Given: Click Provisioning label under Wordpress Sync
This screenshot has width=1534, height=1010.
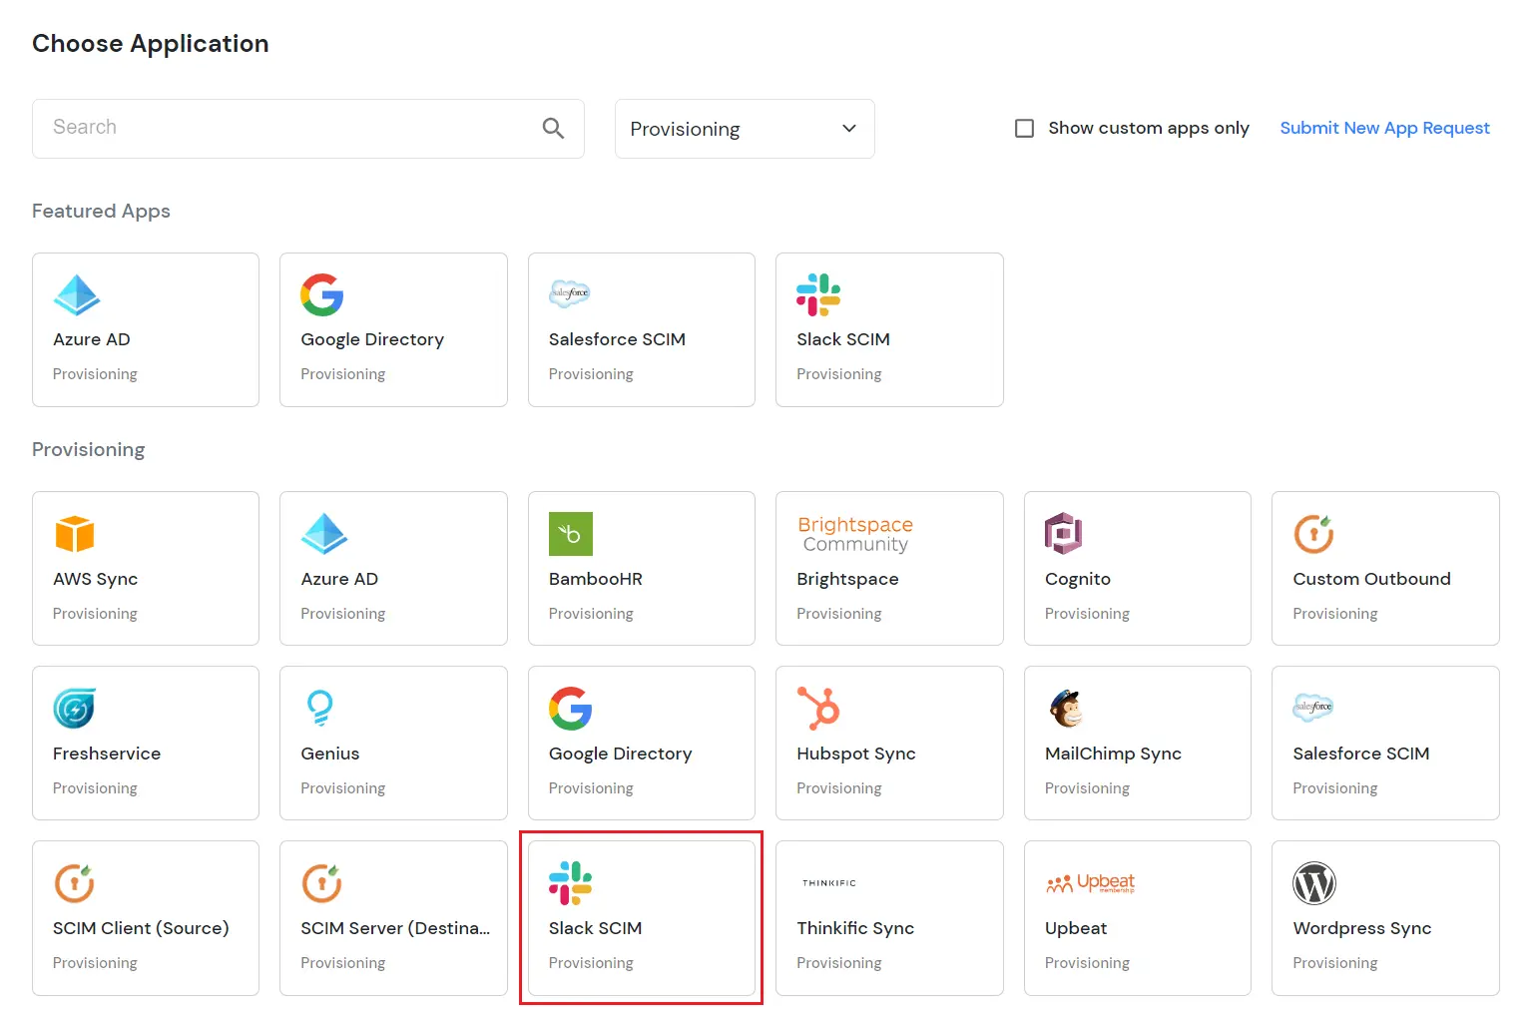Looking at the screenshot, I should pyautogui.click(x=1335, y=963).
